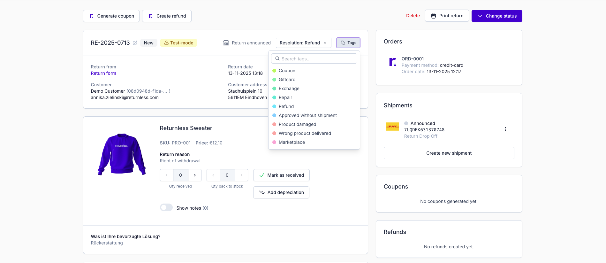Click Create new shipment button
This screenshot has width=606, height=263.
[449, 153]
